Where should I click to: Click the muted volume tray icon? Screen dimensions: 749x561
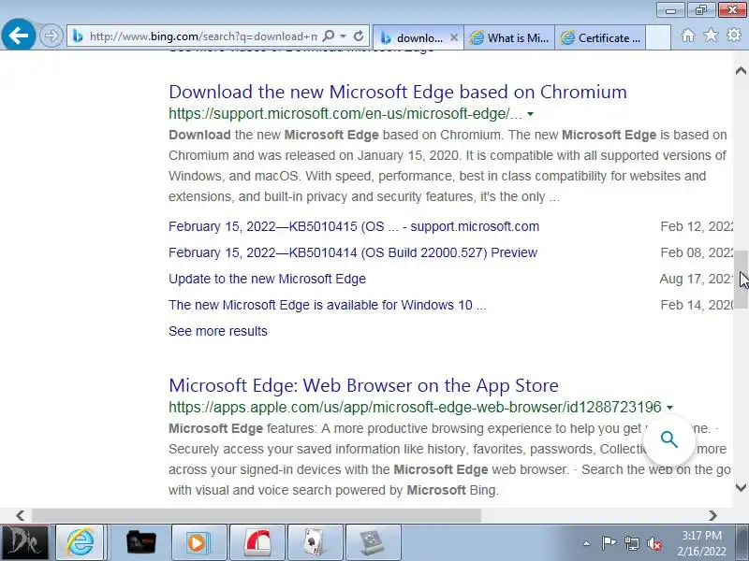tap(654, 543)
